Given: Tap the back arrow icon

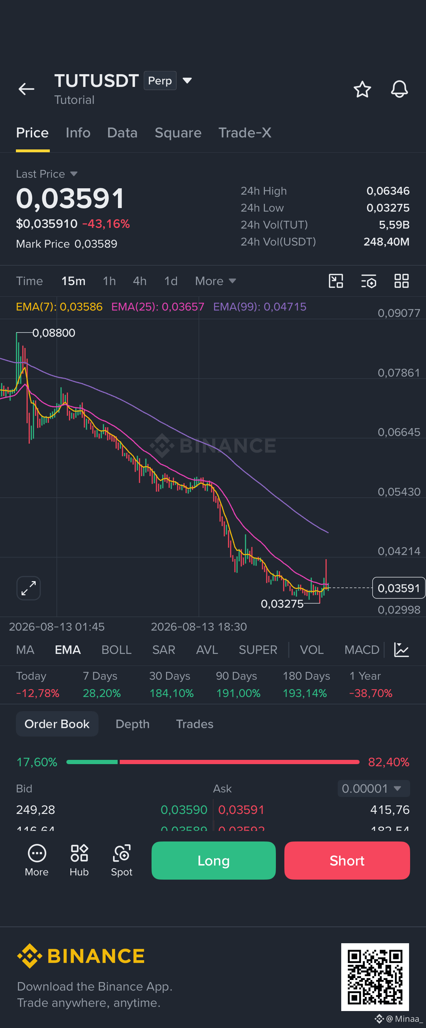Looking at the screenshot, I should [x=26, y=89].
